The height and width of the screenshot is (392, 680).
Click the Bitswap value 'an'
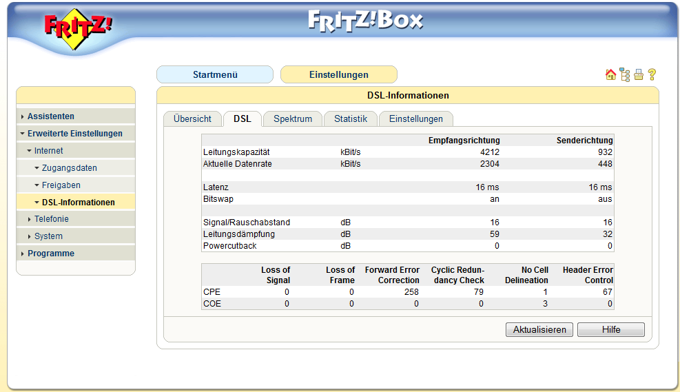pos(495,199)
